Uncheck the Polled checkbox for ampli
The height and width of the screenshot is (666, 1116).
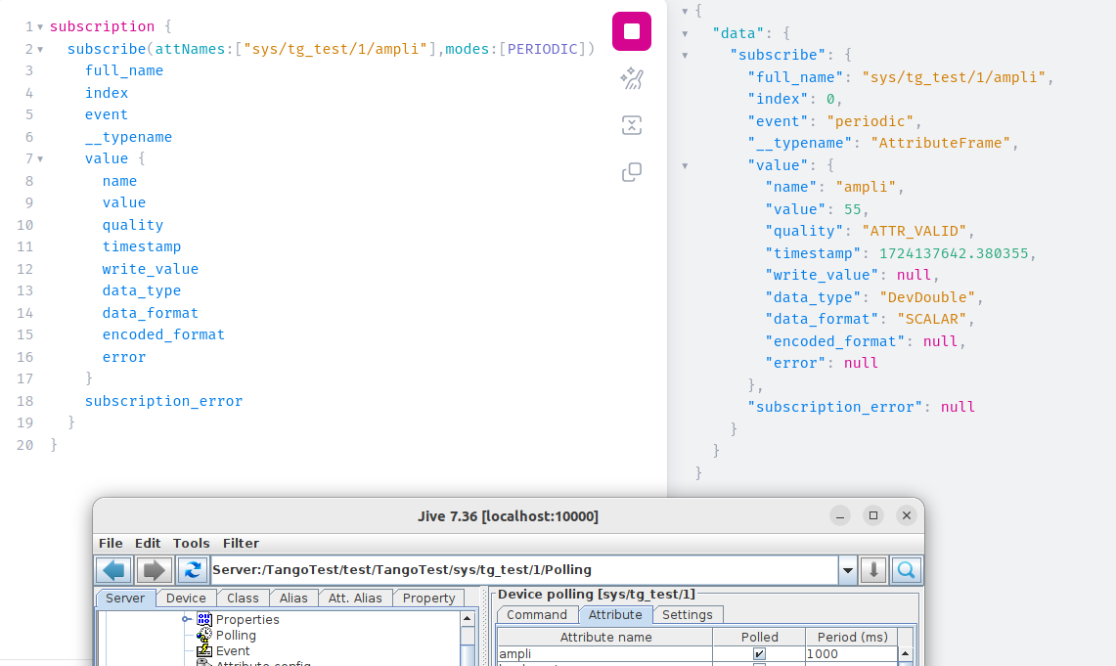click(x=759, y=654)
